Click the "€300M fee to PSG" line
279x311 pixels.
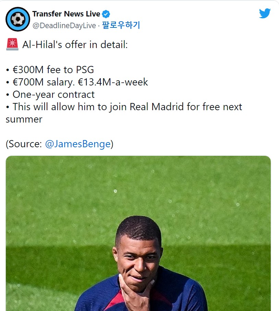click(53, 70)
